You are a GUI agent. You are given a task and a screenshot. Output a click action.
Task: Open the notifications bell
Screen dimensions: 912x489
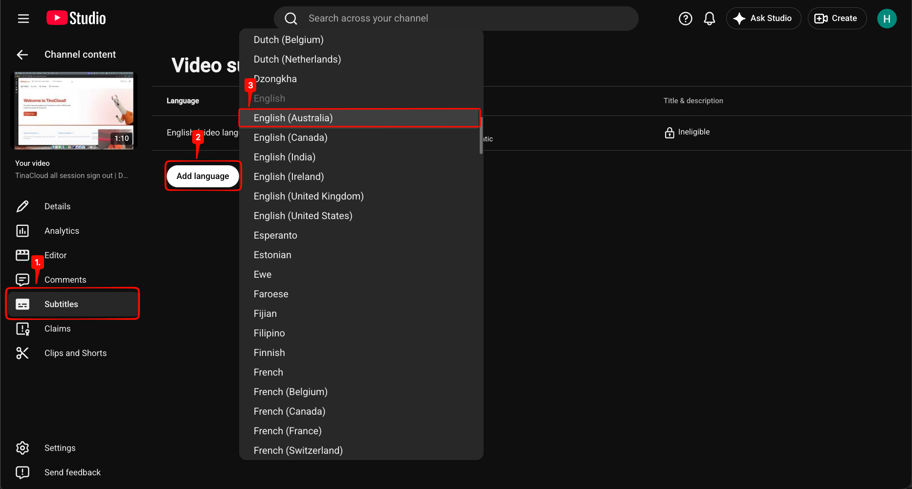(x=709, y=19)
